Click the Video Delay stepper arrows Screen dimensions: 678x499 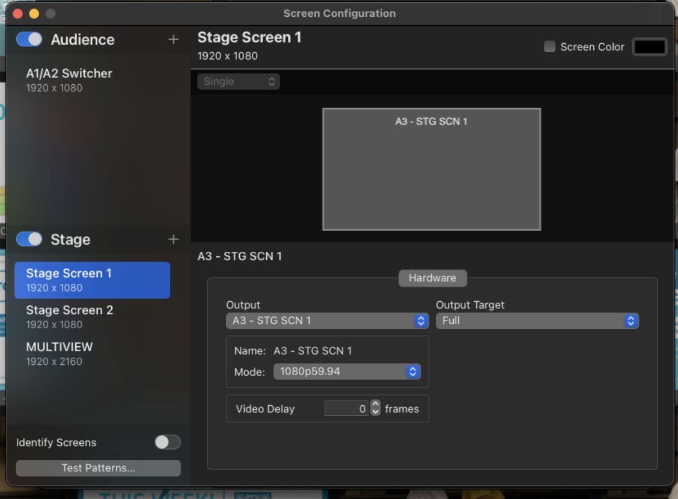click(x=375, y=408)
